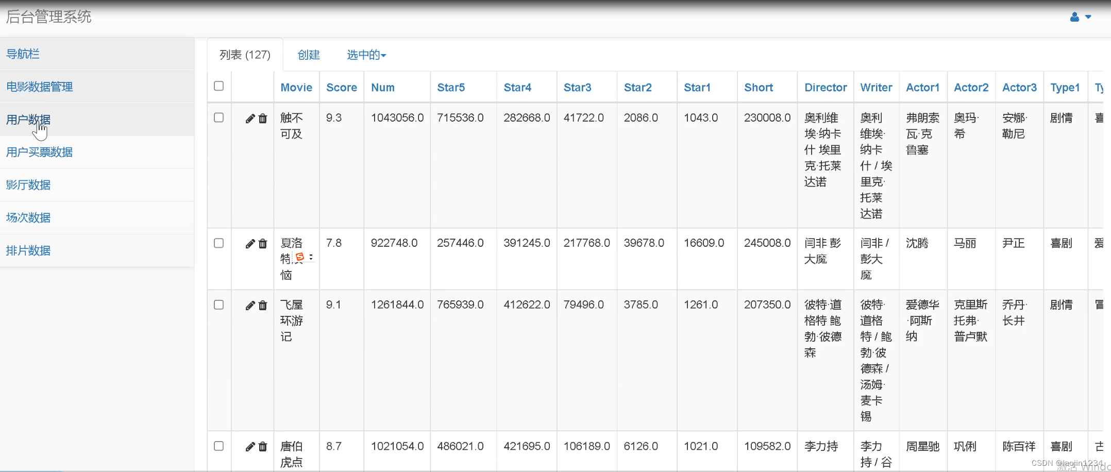Image resolution: width=1111 pixels, height=472 pixels.
Task: Select the checkbox for 飞屋环游记 row
Action: point(219,305)
